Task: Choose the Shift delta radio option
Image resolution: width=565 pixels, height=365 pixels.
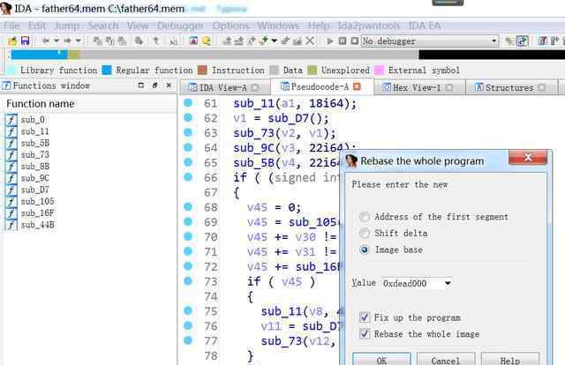Action: (x=365, y=234)
